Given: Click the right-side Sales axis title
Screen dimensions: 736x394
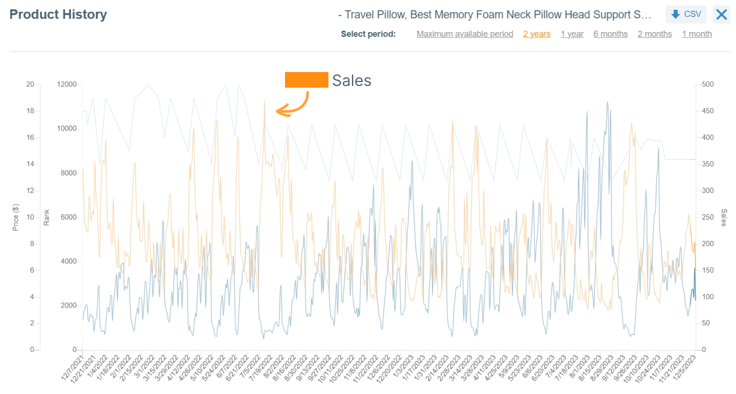Looking at the screenshot, I should 723,217.
